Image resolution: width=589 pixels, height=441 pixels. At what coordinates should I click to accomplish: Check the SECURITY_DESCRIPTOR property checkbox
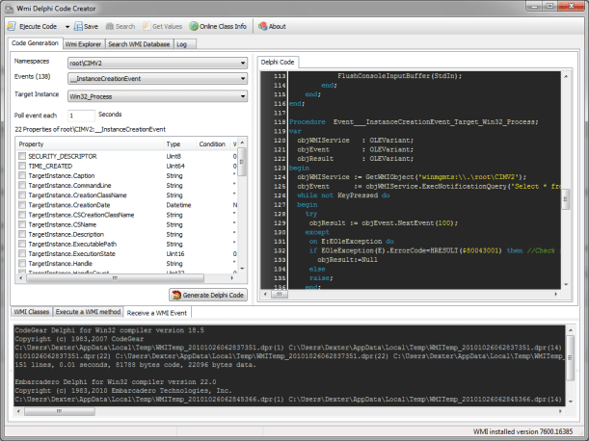point(21,156)
